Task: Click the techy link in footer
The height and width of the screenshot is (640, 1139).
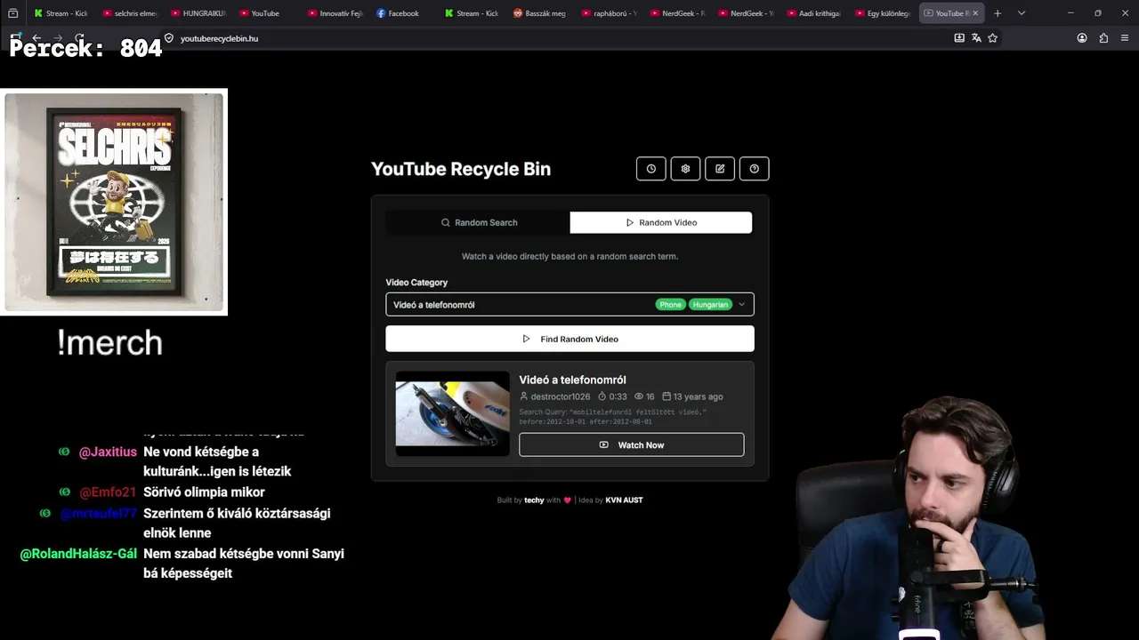Action: tap(534, 500)
